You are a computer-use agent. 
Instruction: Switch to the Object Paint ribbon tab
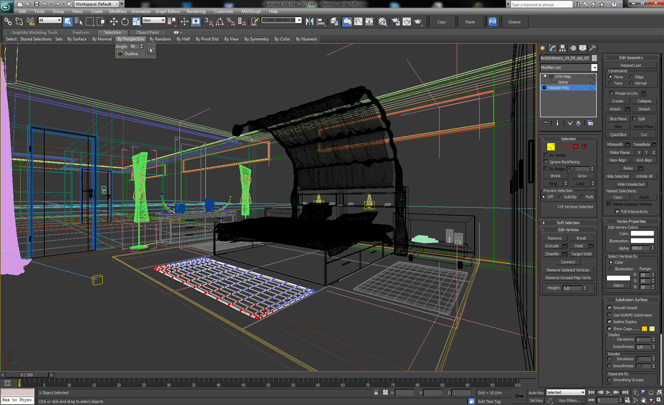click(147, 33)
